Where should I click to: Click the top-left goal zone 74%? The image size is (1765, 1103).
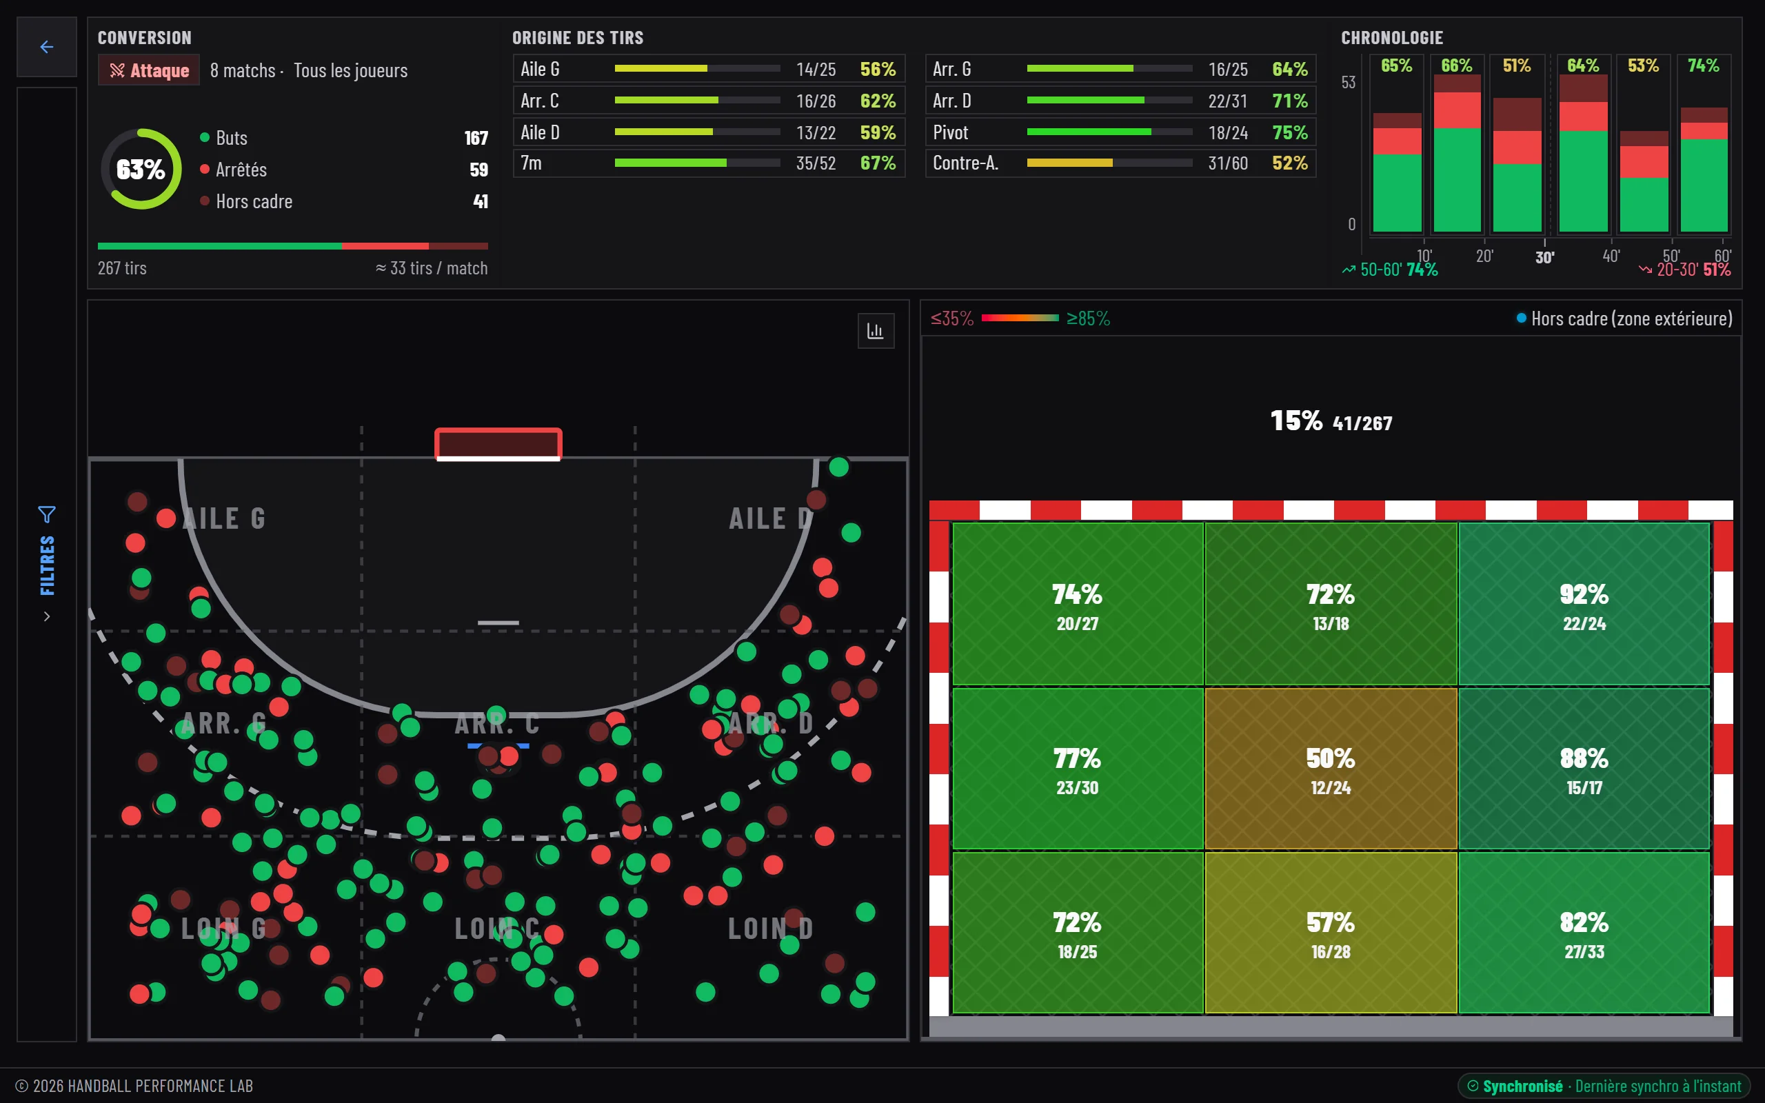[x=1077, y=604]
